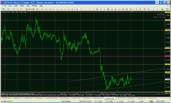
Task: Select the Fibonacci Retracement tool
Action: (101, 9)
